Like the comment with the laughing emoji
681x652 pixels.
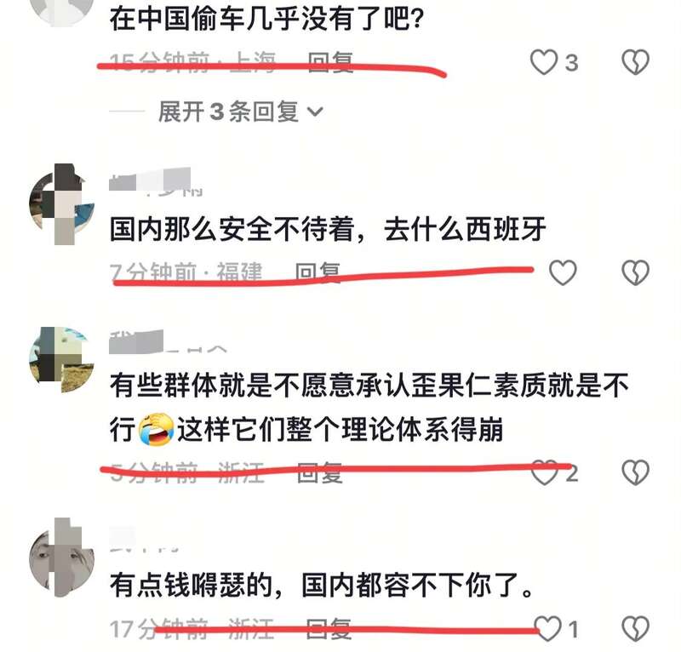pos(545,472)
